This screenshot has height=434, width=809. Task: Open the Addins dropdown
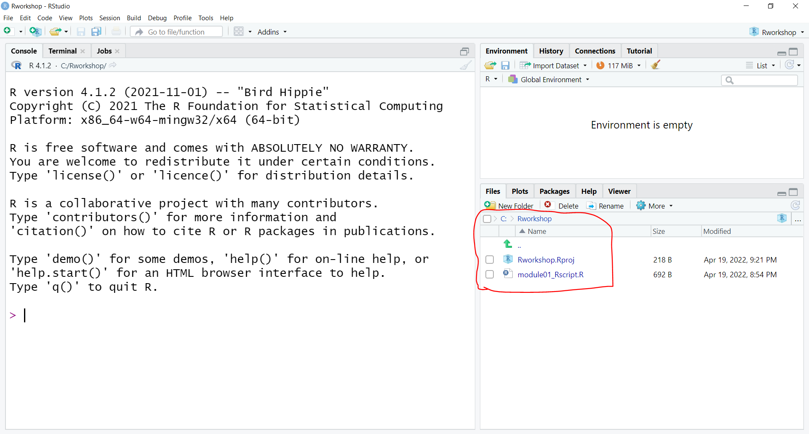point(272,32)
